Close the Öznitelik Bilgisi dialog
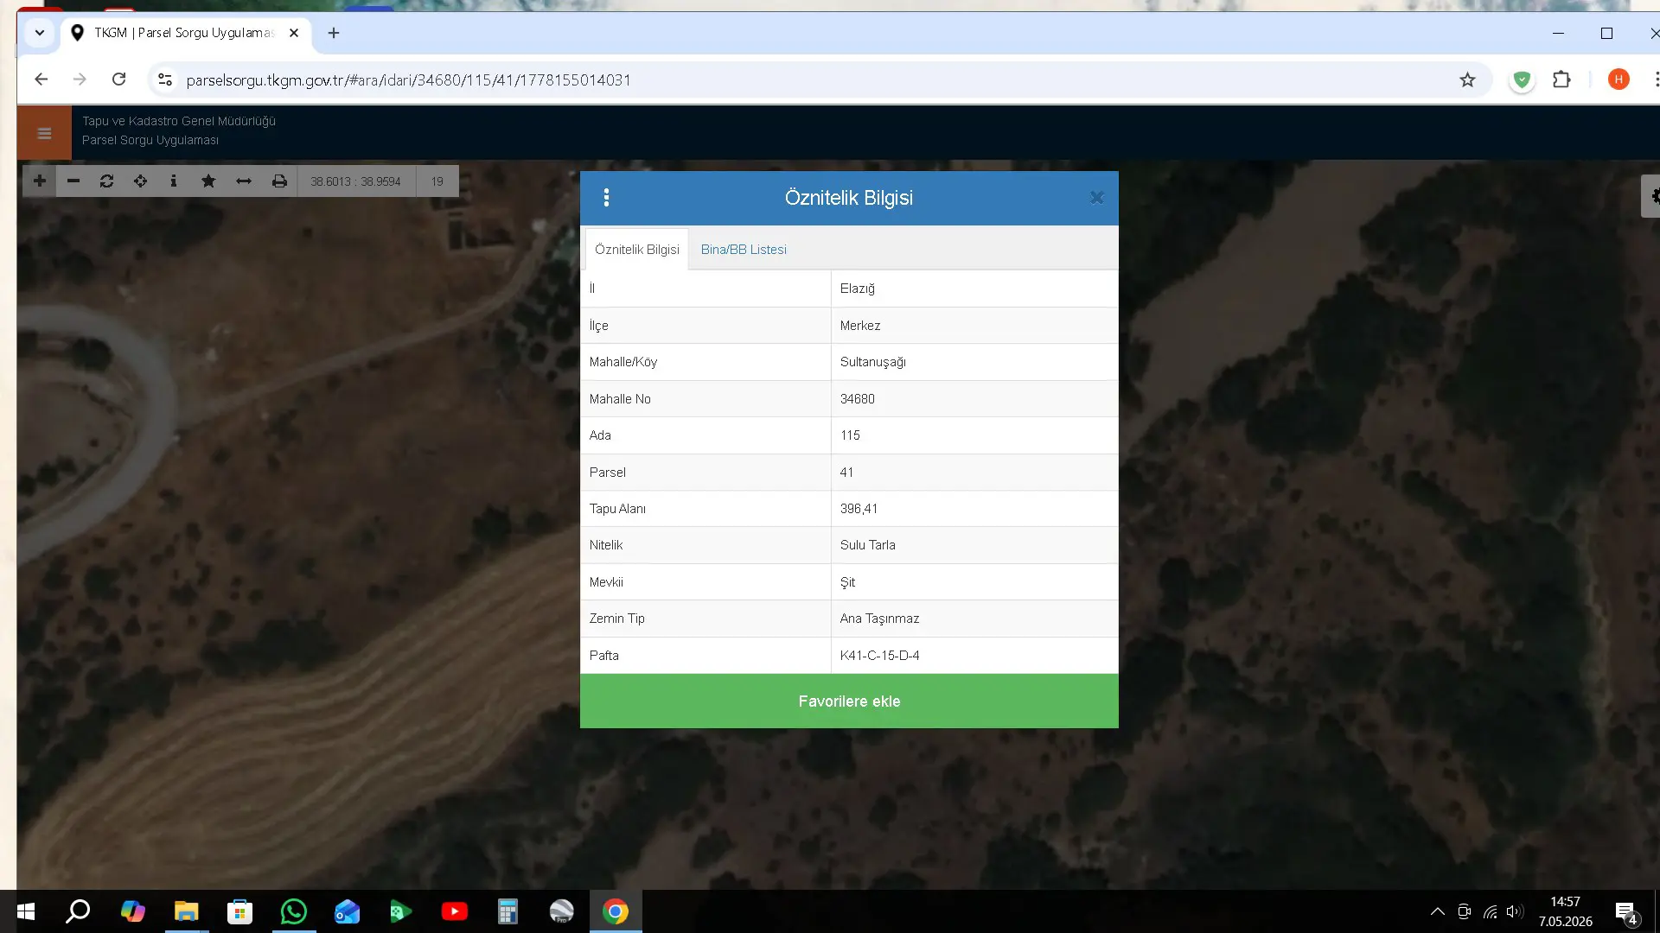This screenshot has height=933, width=1660. click(1096, 198)
